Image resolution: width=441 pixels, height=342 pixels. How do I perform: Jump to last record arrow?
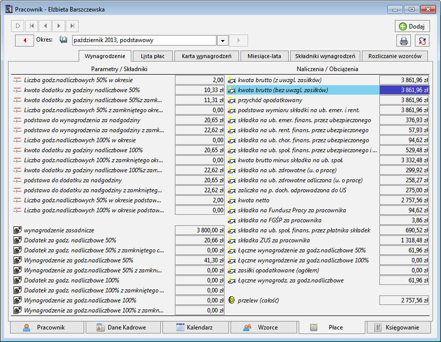pos(72,26)
